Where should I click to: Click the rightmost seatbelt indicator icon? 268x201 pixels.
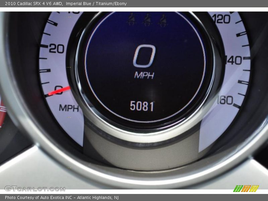pyautogui.click(x=163, y=20)
